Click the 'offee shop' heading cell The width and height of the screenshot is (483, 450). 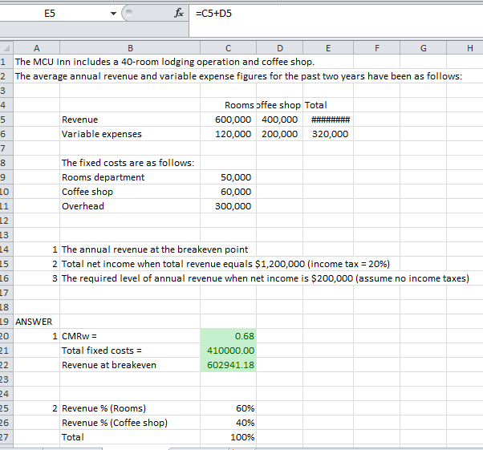(280, 105)
